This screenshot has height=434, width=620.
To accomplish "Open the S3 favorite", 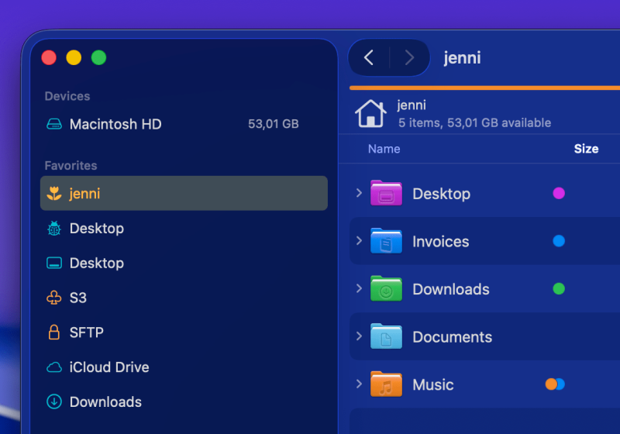I will coord(184,298).
